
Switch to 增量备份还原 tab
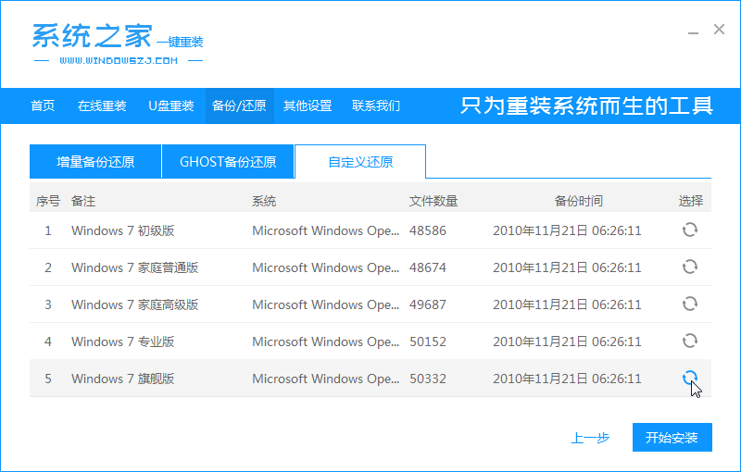95,162
